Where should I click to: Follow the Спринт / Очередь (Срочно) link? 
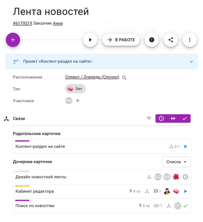[x=92, y=77]
